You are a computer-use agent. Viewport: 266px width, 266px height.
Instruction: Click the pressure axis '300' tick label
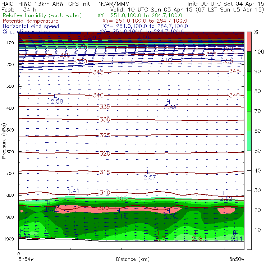(x=10, y=86)
